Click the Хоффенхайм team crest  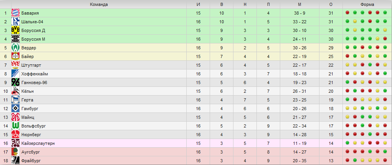click(x=15, y=74)
